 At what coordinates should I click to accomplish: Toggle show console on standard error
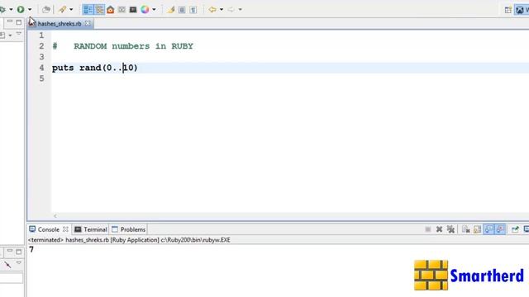click(500, 229)
